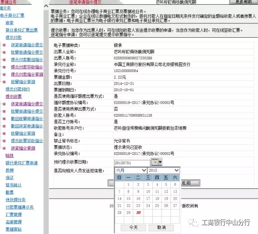258x234 pixels.
Task: Expand the month dropdown showing 六月
Action: click(x=131, y=170)
